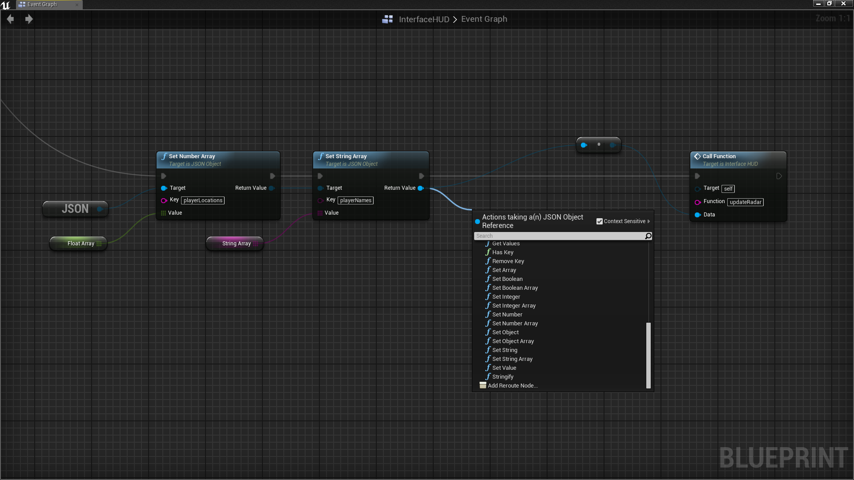The height and width of the screenshot is (480, 854).
Task: Click the InterfaceHUD blueprint breadcrumb icon
Action: point(387,19)
